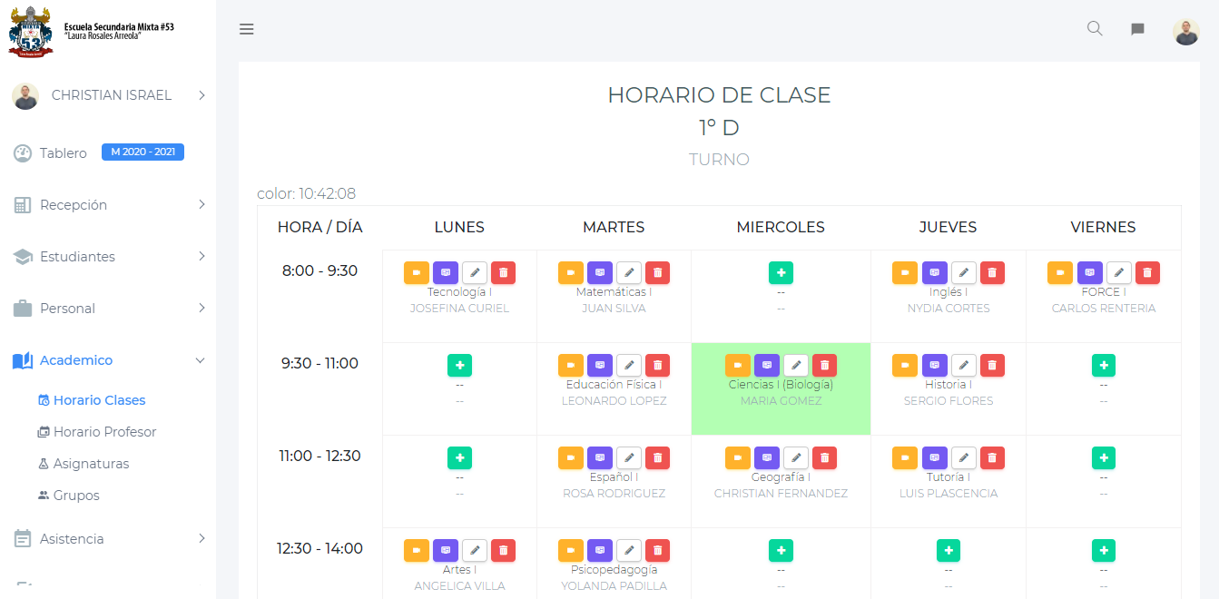Viewport: 1219px width, 599px height.
Task: Open user avatar in top right corner
Action: 1185,31
